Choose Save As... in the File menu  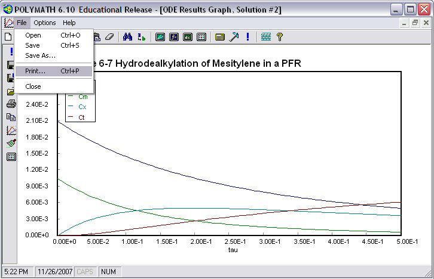point(40,55)
